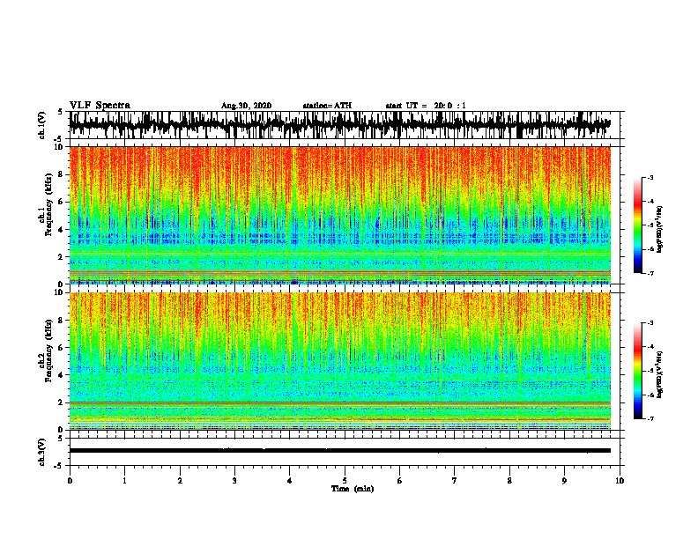Screen dimensions: 698x539
Task: Click the "VLF Spectra" title text
Action: coord(100,106)
